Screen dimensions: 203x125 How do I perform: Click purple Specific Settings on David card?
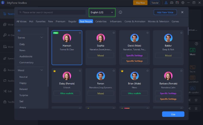point(134,55)
